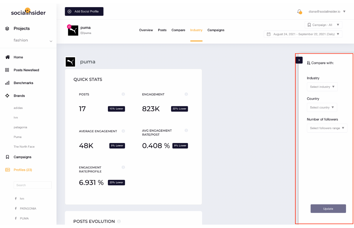
Task: Select the Industry tab
Action: coord(196,30)
